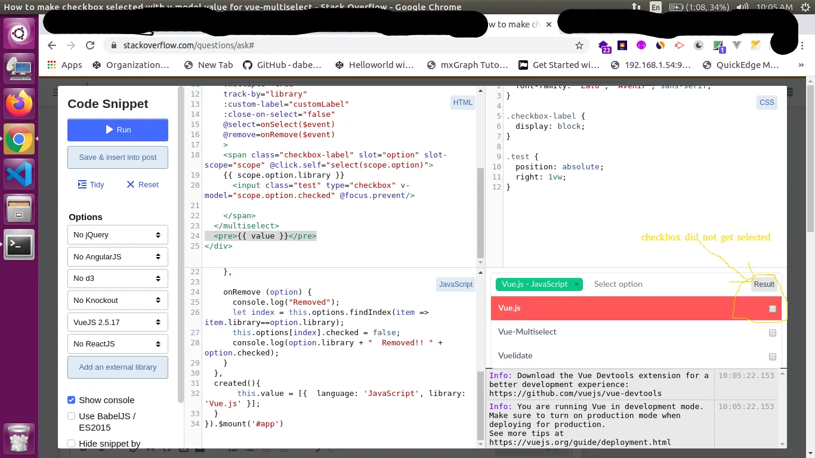815x458 pixels.
Task: Go back using the browser back arrow
Action: click(x=52, y=45)
